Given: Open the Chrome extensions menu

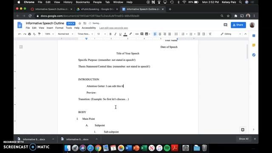Looking at the screenshot, I should [x=236, y=16].
